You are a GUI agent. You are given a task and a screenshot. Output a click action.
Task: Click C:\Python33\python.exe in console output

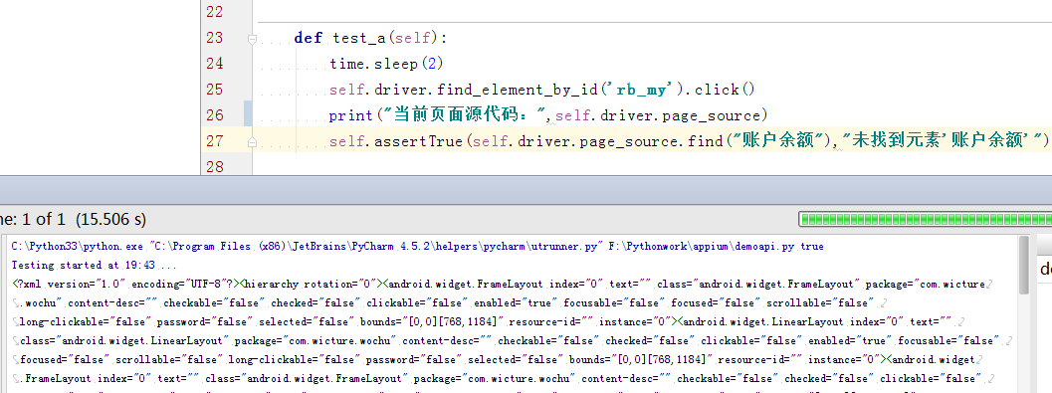tap(78, 247)
